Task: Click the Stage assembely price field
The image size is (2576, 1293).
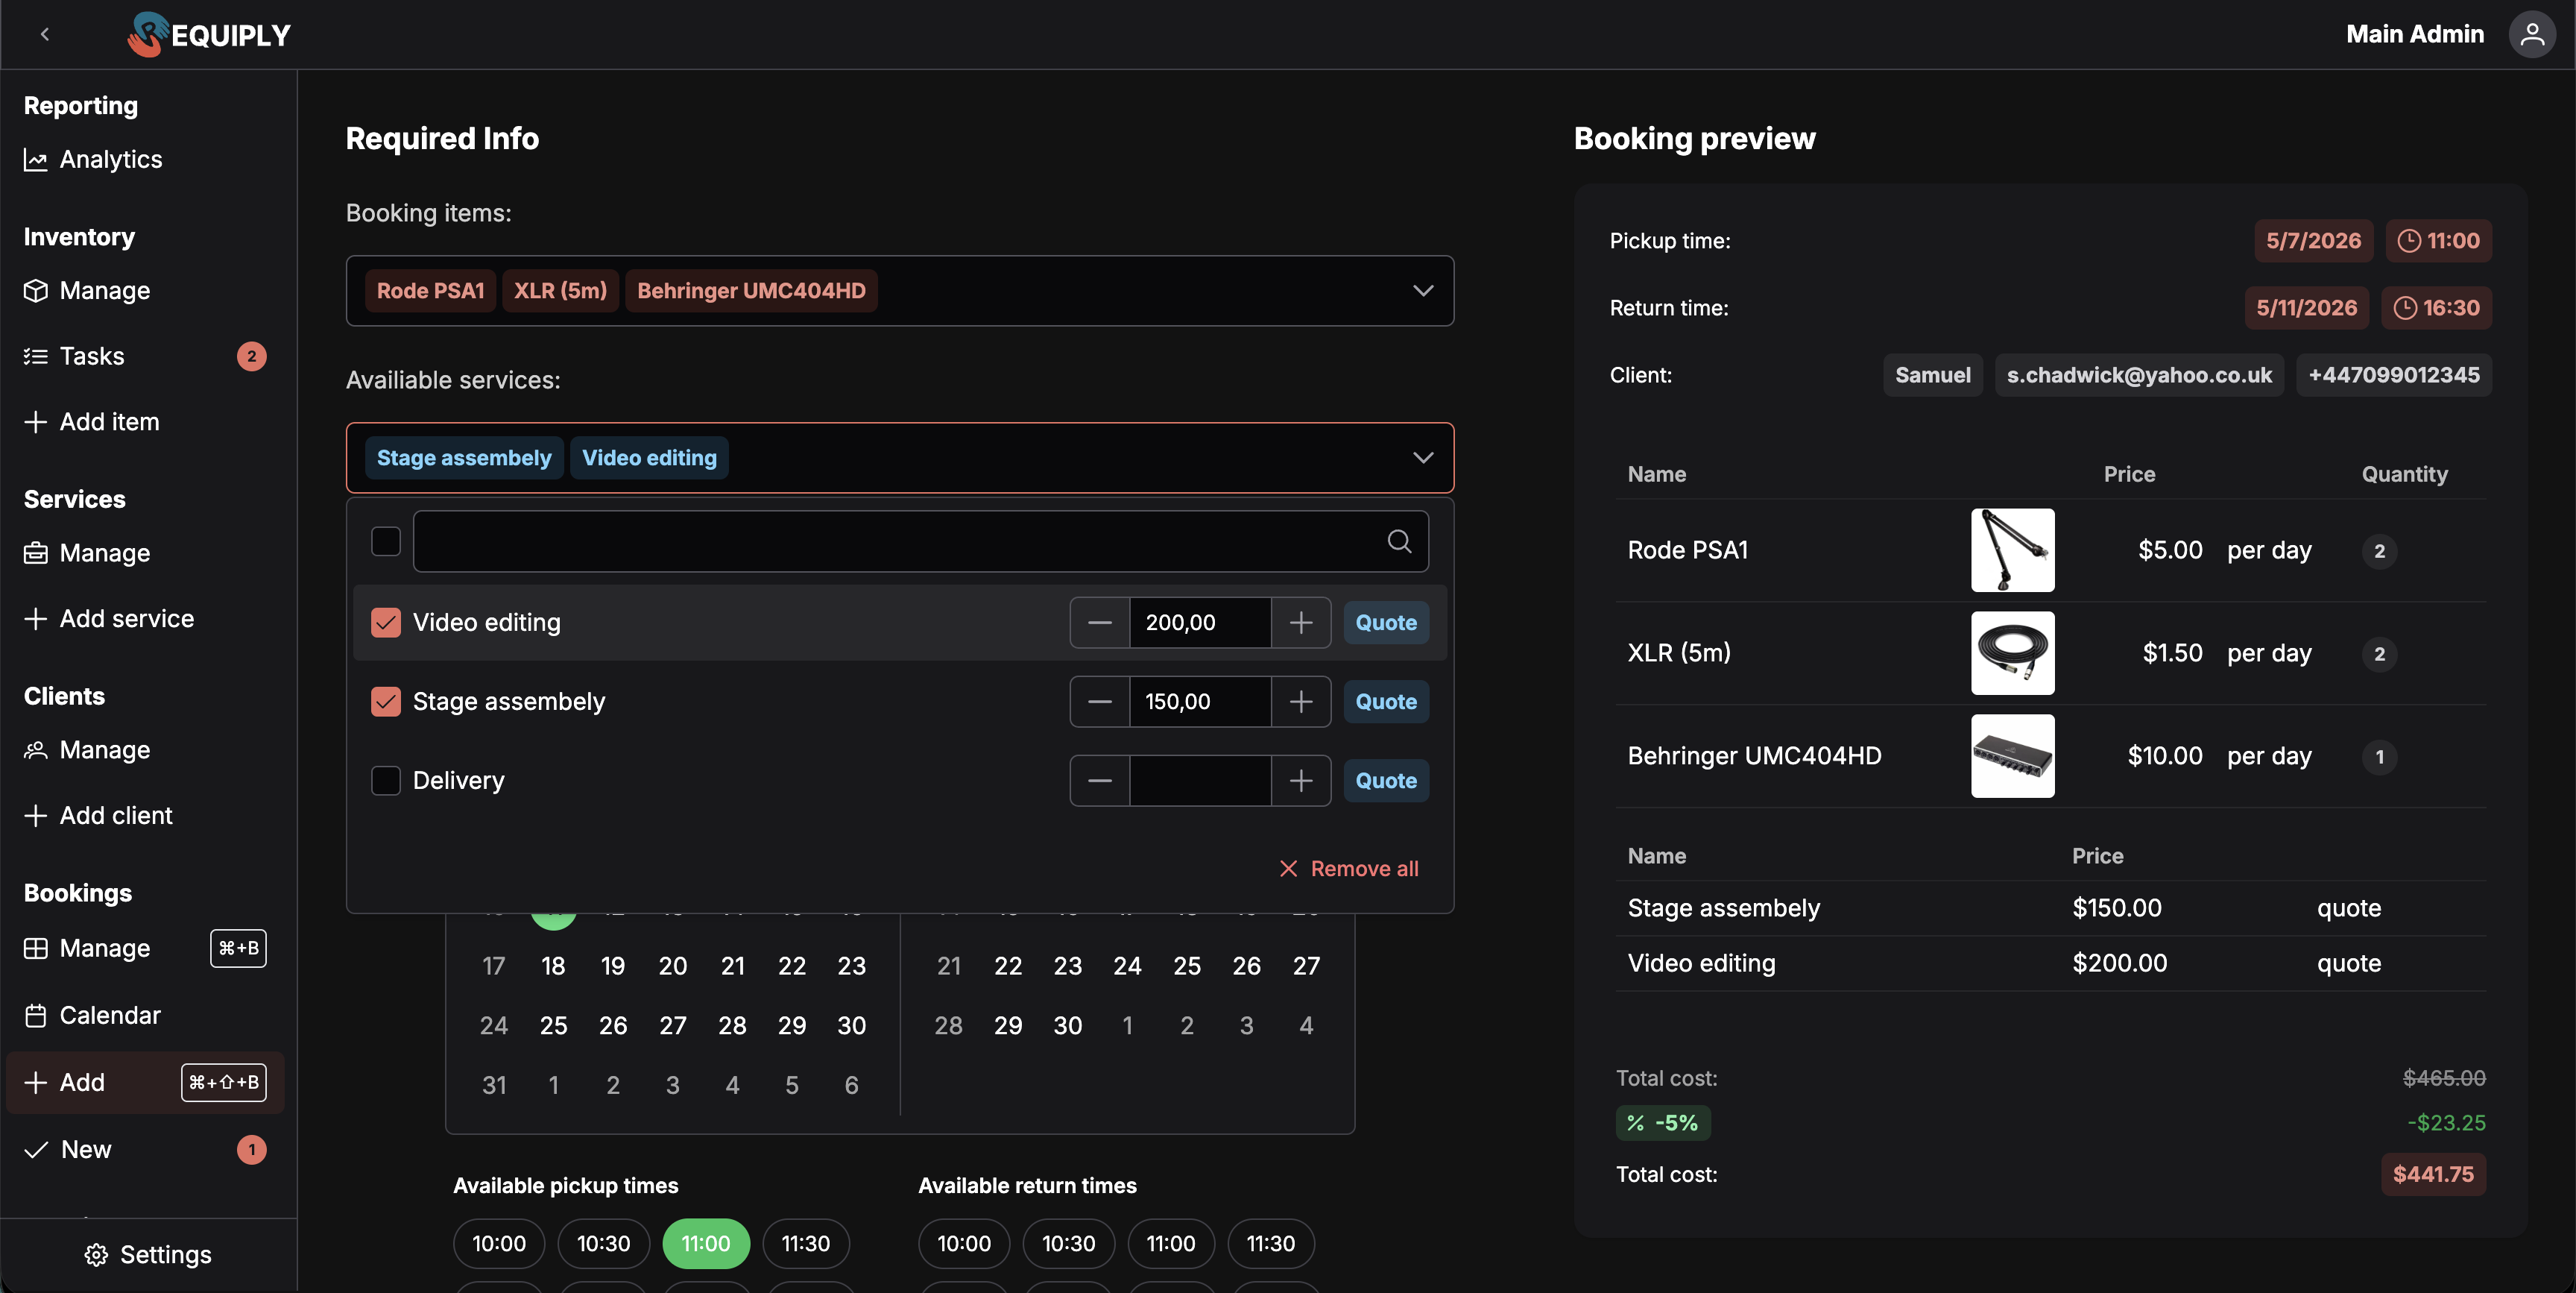Action: 1200,702
